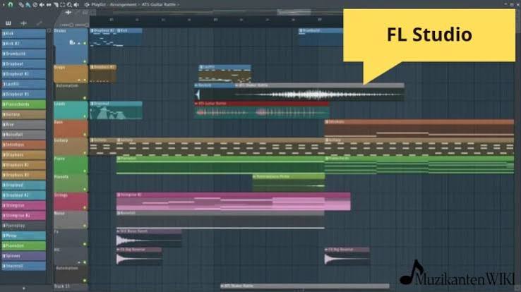Open ATS Guitar Rattle clip selector in title
The width and height of the screenshot is (521, 292).
coord(159,5)
